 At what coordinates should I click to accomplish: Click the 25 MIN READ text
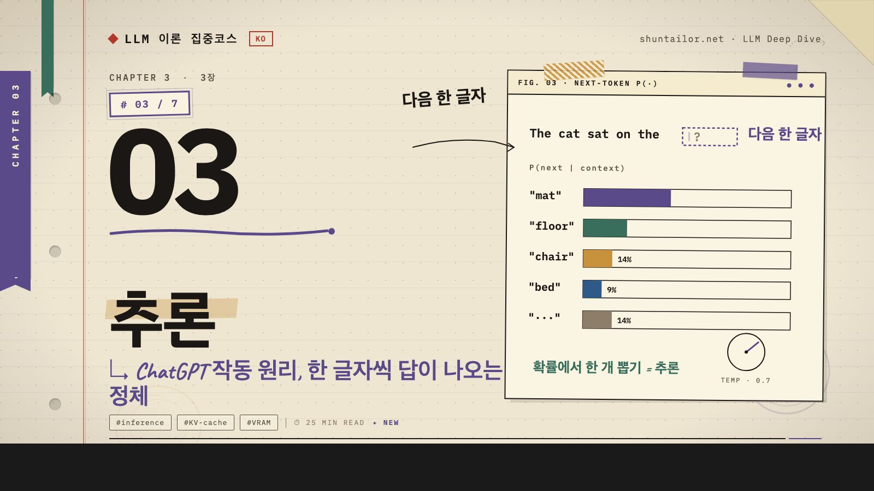(335, 423)
